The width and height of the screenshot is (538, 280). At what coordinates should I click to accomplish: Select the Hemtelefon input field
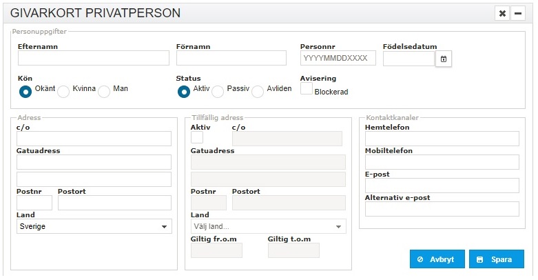click(442, 139)
